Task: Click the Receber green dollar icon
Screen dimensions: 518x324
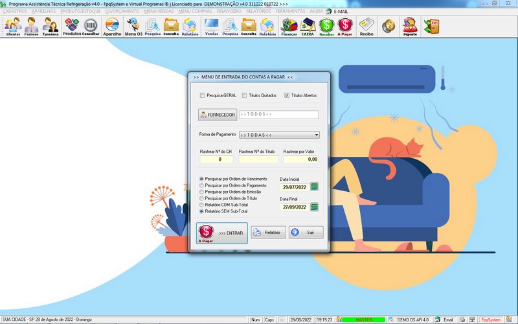Action: tap(326, 26)
